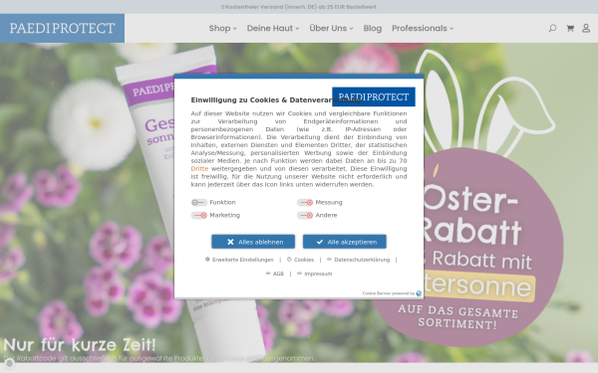
Task: Expand the Über Uns menu
Action: point(331,28)
